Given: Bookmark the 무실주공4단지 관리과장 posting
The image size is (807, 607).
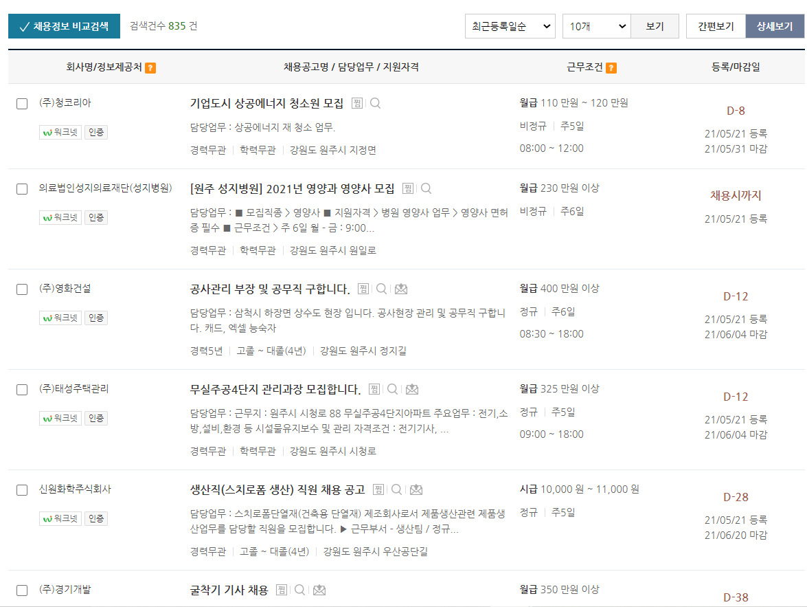Looking at the screenshot, I should (x=374, y=389).
